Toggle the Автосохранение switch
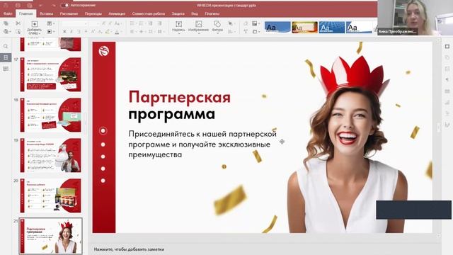This screenshot has height=255, width=453. (x=65, y=5)
